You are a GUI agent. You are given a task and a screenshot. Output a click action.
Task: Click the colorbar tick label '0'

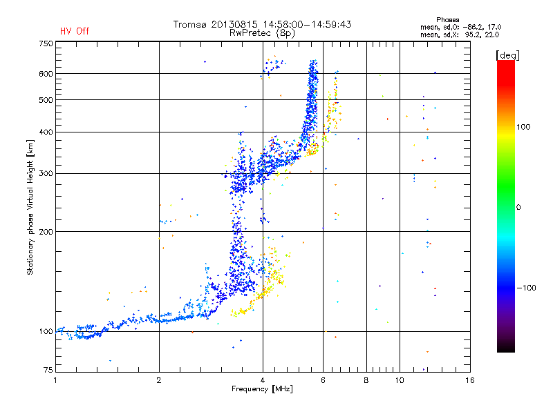coord(518,208)
